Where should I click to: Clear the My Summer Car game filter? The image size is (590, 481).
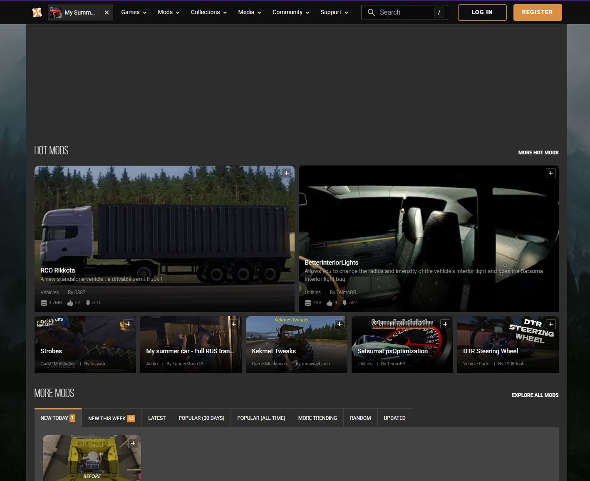coord(107,12)
